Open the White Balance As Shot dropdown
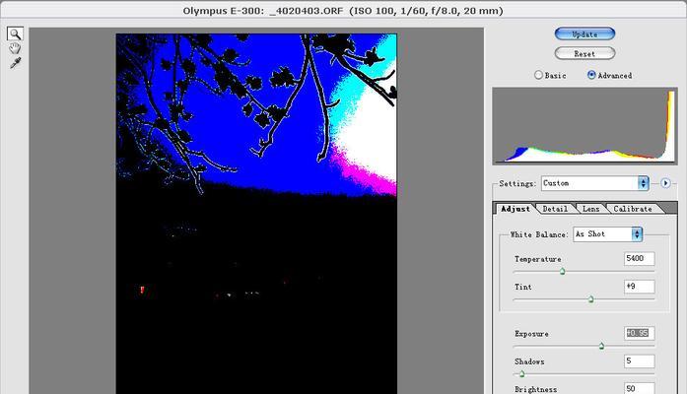 click(608, 234)
